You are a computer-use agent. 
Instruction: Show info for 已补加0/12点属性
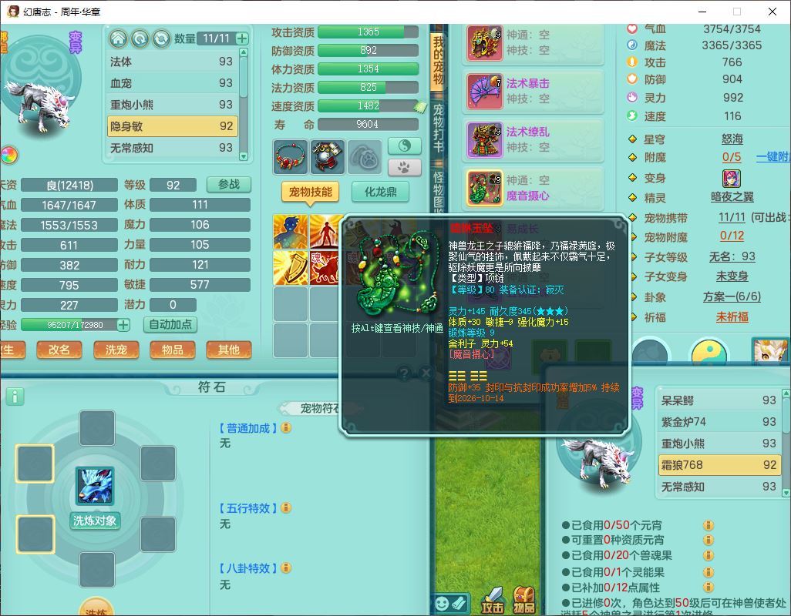[709, 587]
